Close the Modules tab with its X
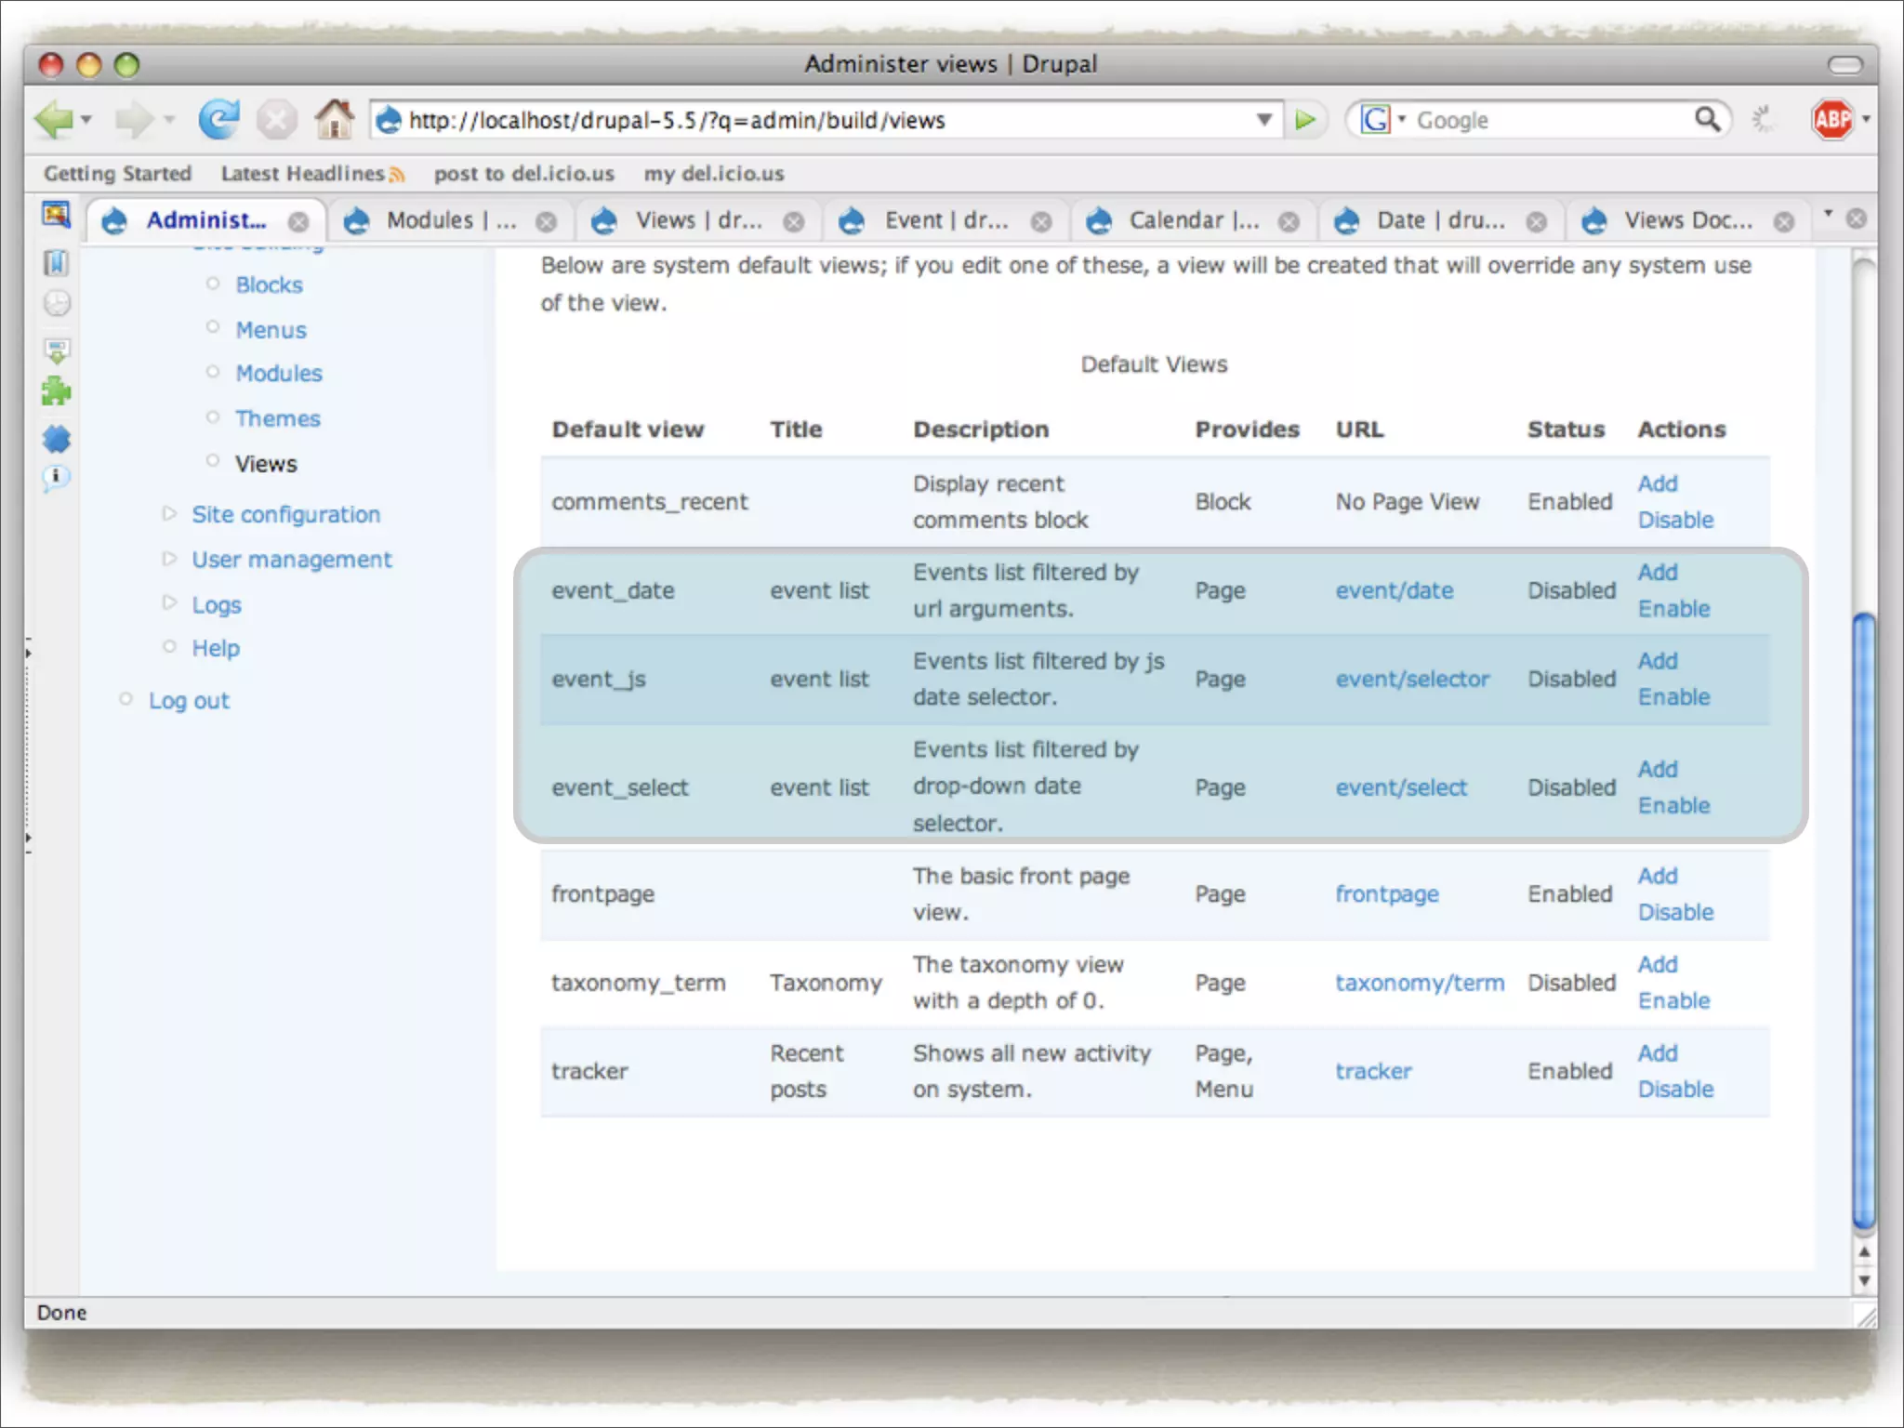The height and width of the screenshot is (1428, 1904). tap(547, 221)
